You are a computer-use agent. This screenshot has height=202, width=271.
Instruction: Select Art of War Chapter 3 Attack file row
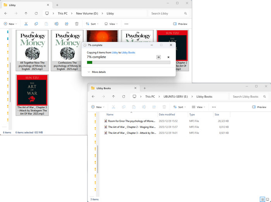click(x=166, y=133)
